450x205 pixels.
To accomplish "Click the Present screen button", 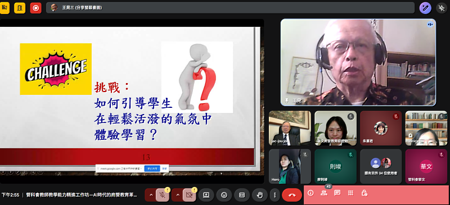I will [206, 195].
